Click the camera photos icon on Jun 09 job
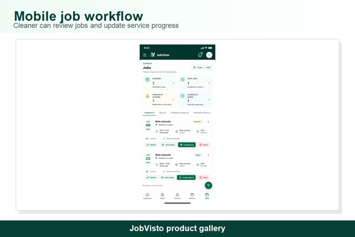 147,139
